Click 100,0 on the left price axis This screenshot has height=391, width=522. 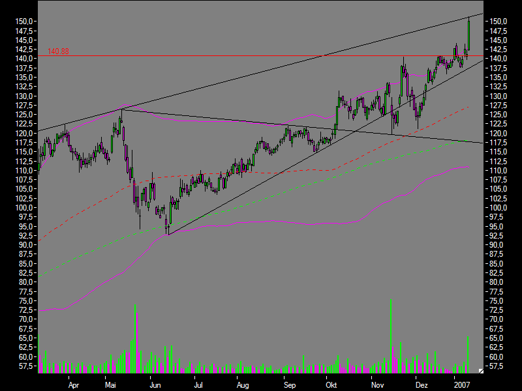click(x=23, y=208)
